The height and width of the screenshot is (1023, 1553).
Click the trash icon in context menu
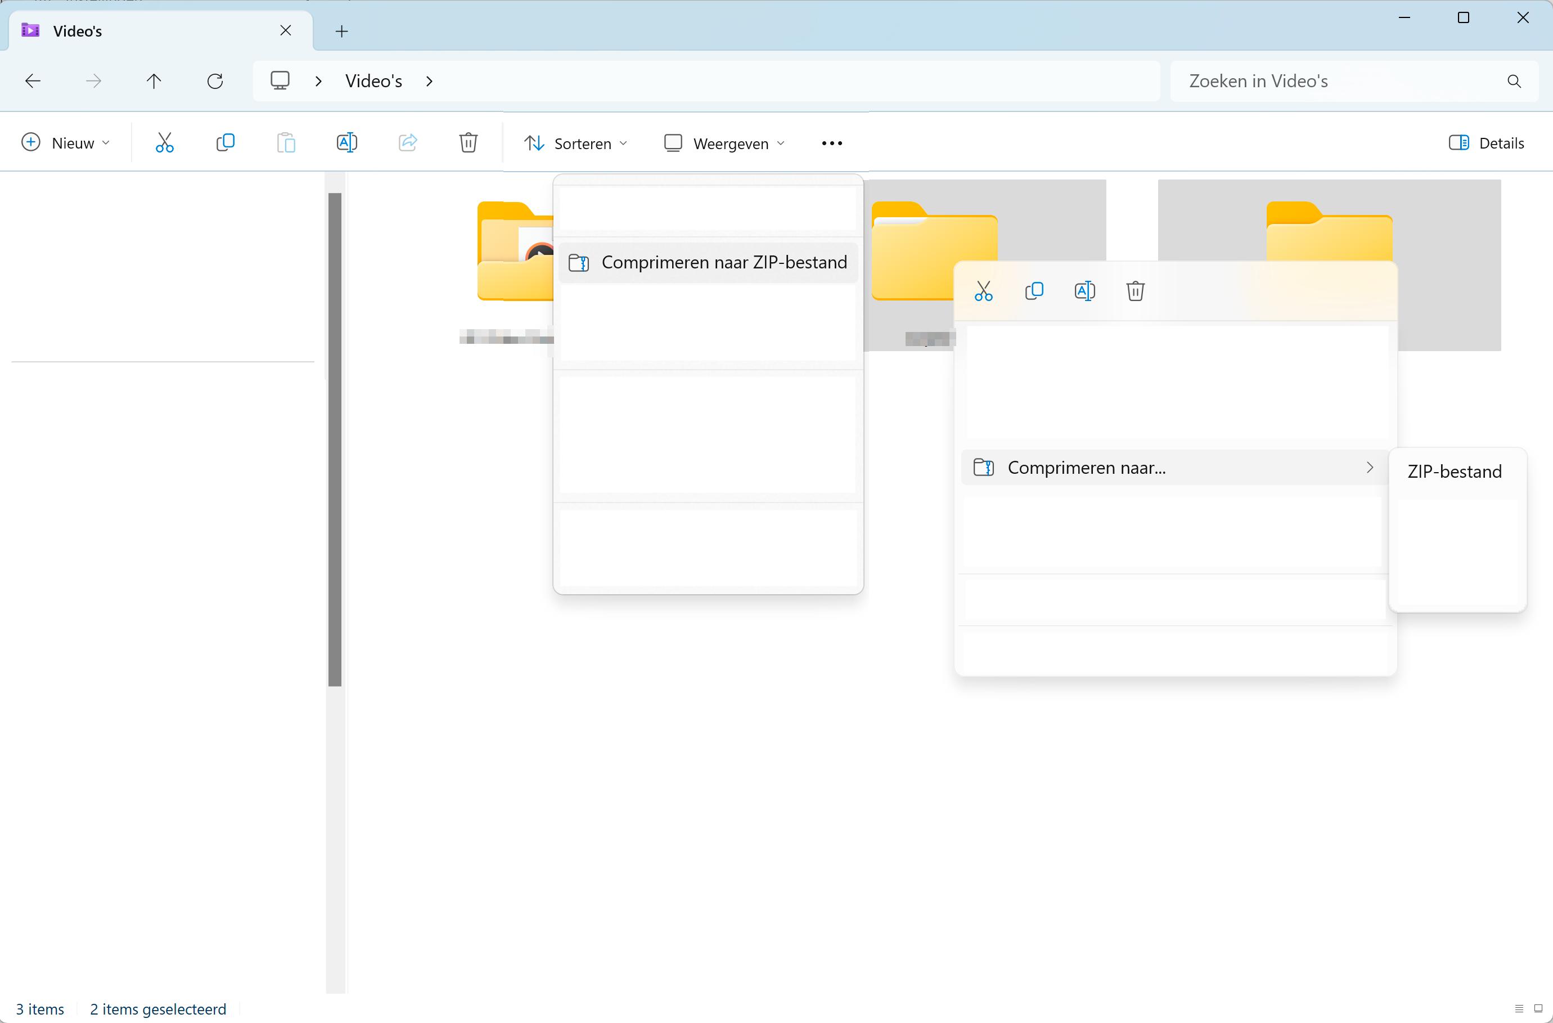(1136, 291)
